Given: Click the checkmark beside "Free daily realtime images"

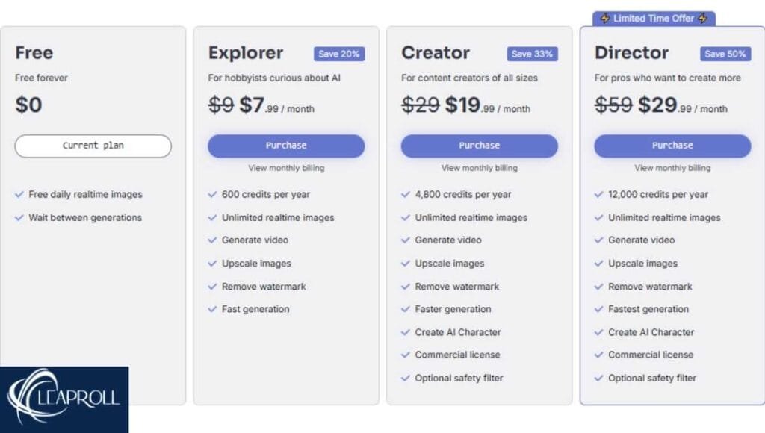Looking at the screenshot, I should 20,194.
